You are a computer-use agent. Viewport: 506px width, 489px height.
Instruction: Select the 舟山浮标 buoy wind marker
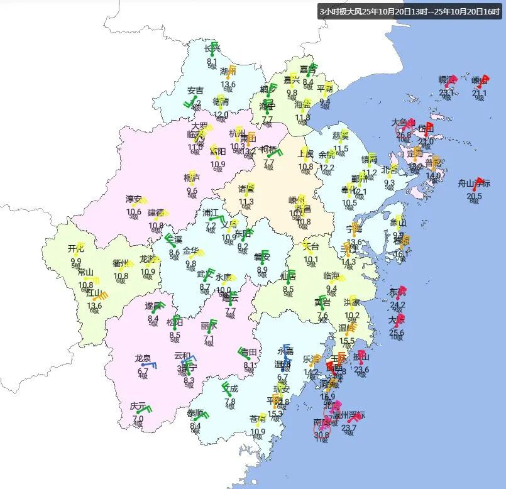click(x=478, y=184)
